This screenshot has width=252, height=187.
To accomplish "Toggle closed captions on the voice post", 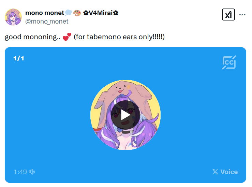I will (x=229, y=62).
